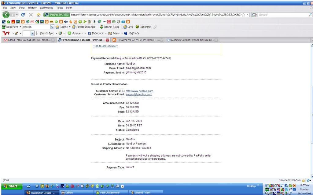Close the Transaction Details PayPal tab

107,40
